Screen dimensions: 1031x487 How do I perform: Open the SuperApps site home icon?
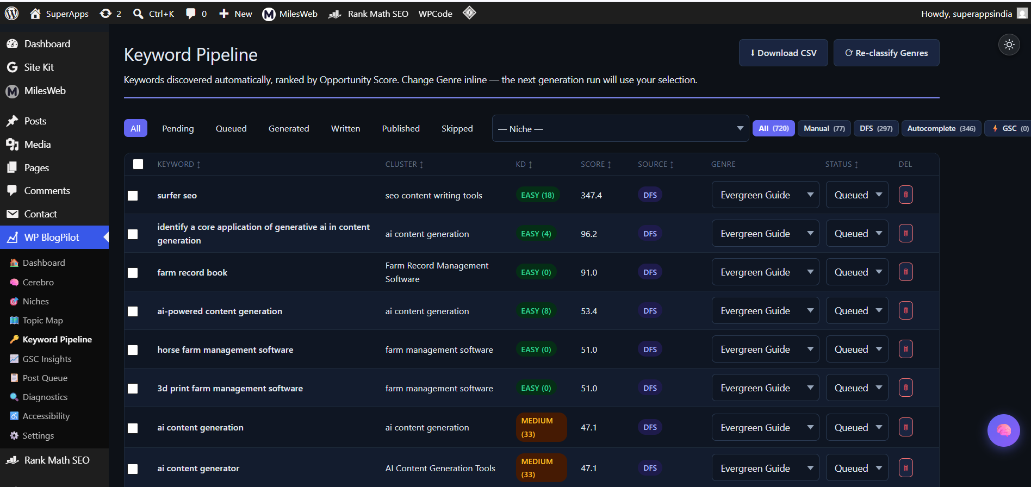click(x=35, y=14)
